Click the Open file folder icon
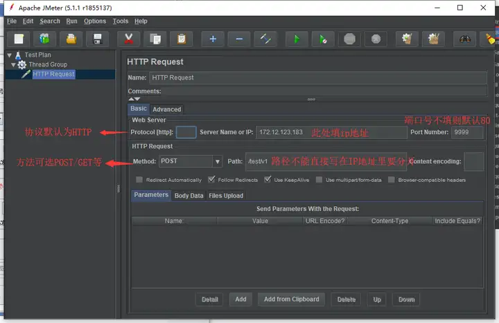The image size is (499, 323). [x=71, y=39]
